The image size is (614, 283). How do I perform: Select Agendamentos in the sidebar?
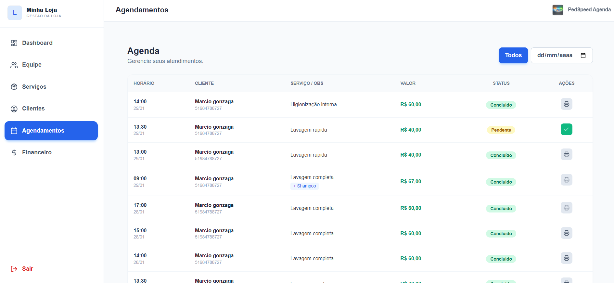click(51, 131)
